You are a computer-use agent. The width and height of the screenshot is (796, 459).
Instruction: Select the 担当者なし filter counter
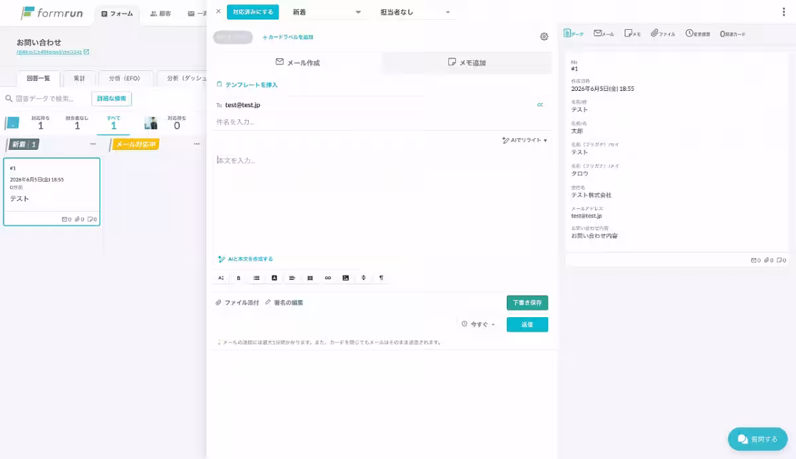click(x=77, y=123)
